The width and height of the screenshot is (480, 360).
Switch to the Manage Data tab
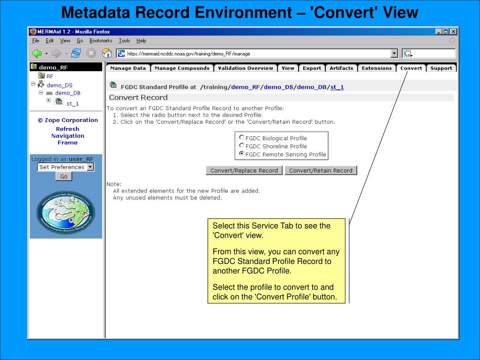[128, 68]
